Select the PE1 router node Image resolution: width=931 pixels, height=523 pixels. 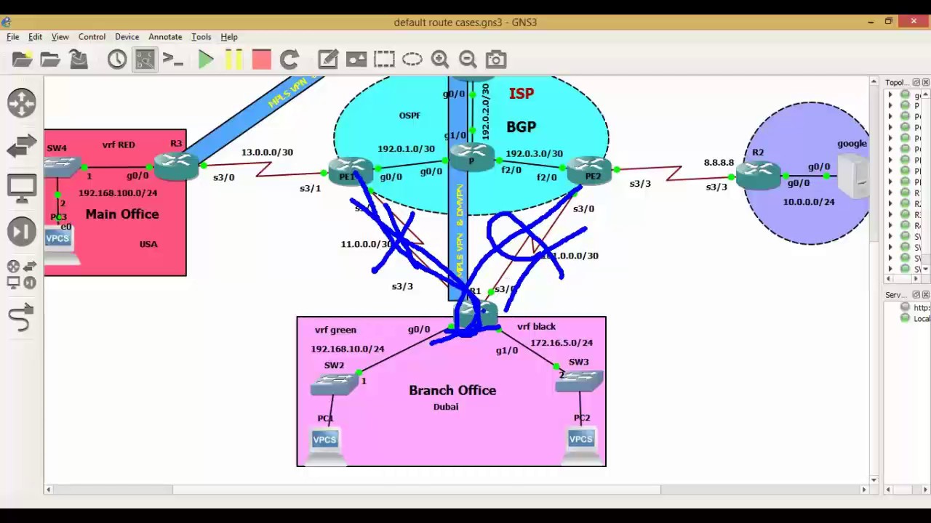click(x=351, y=171)
